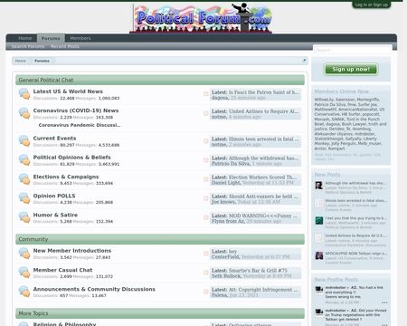The image size is (407, 326).
Task: Open Coronavirus Pandemic Discussion sub-forum
Action: pos(80,125)
